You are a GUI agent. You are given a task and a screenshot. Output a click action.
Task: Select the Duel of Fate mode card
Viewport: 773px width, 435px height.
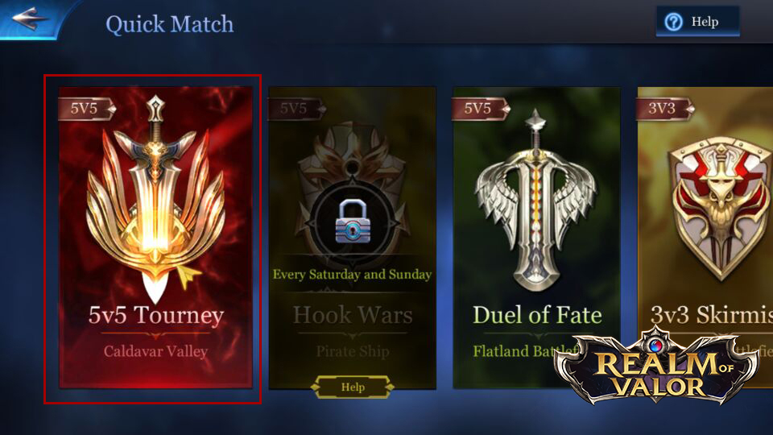tap(536, 237)
